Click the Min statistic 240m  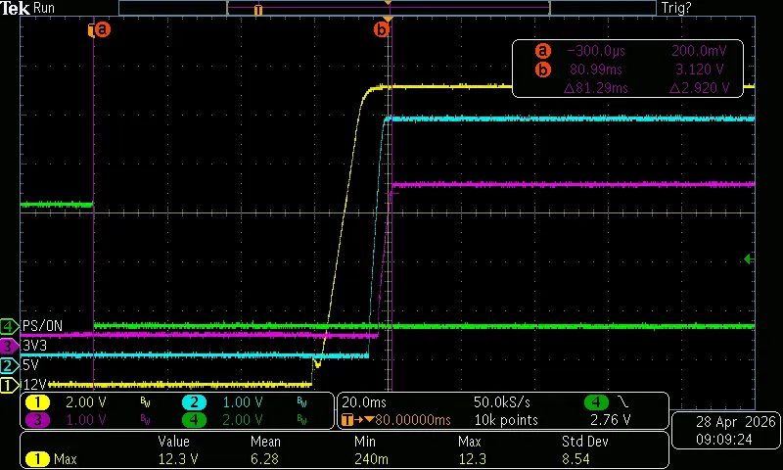coord(371,459)
